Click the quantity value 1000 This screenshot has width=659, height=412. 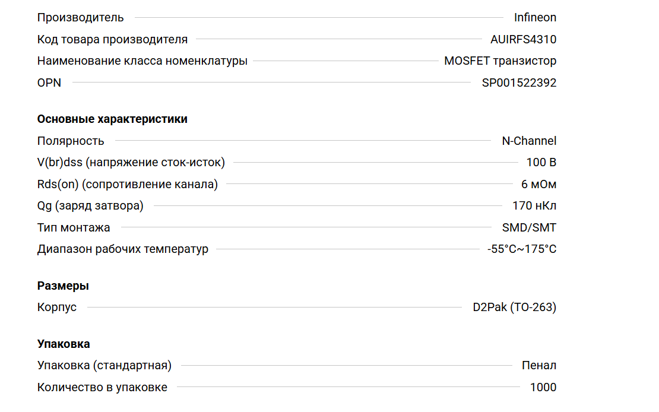543,388
